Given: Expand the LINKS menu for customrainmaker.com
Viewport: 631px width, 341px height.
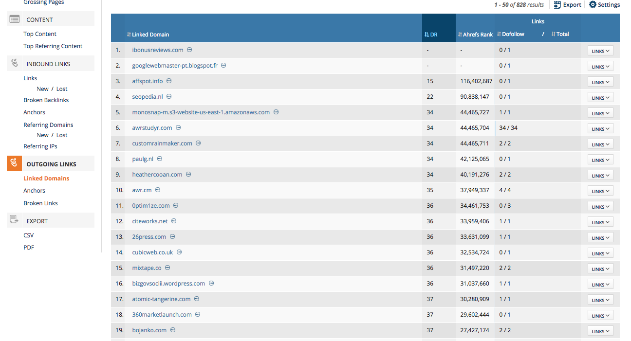Looking at the screenshot, I should point(600,144).
